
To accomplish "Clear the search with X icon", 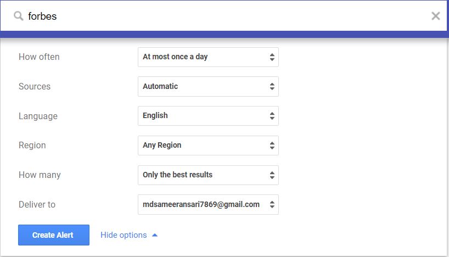I will tap(435, 16).
